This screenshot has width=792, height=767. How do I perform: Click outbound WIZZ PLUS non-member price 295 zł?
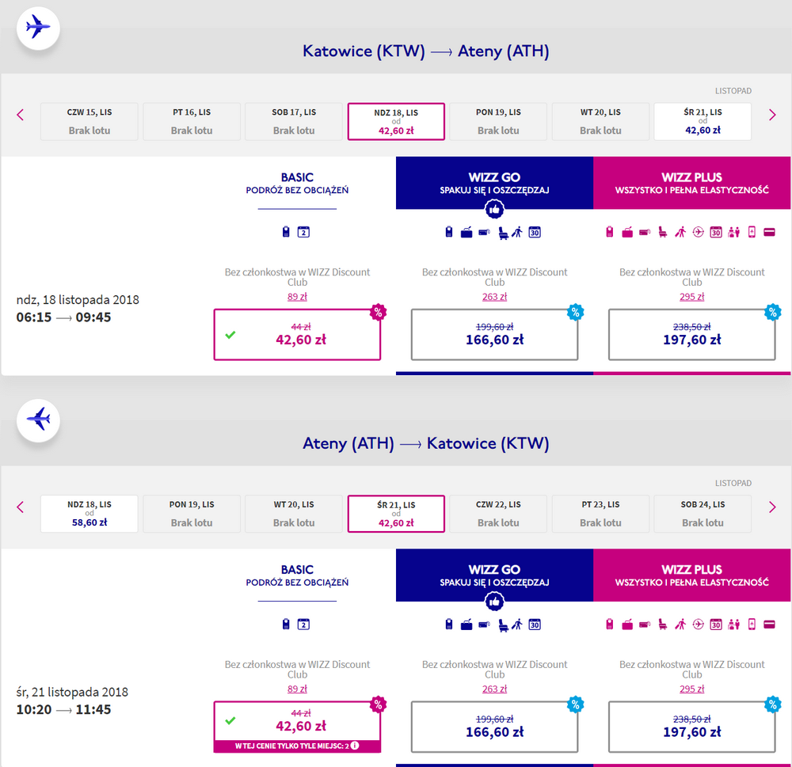click(692, 297)
